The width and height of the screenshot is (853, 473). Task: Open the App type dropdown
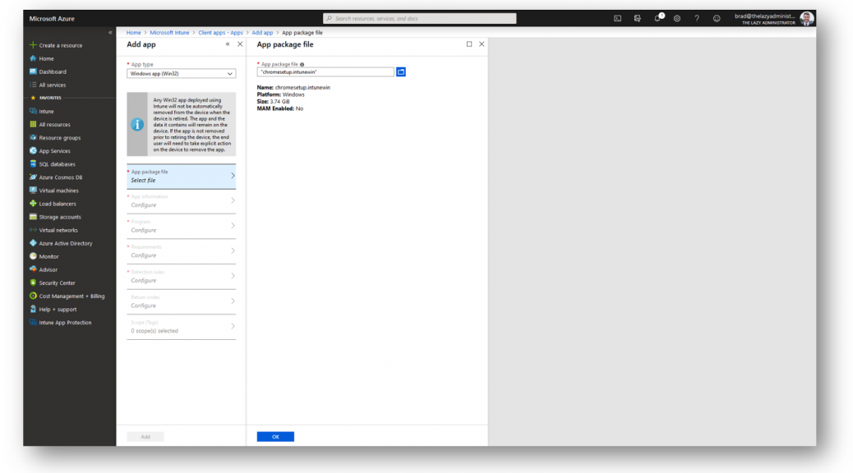(181, 74)
